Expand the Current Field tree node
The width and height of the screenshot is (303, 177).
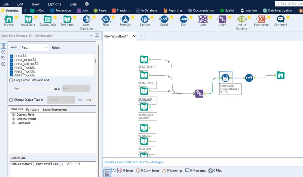[13, 115]
